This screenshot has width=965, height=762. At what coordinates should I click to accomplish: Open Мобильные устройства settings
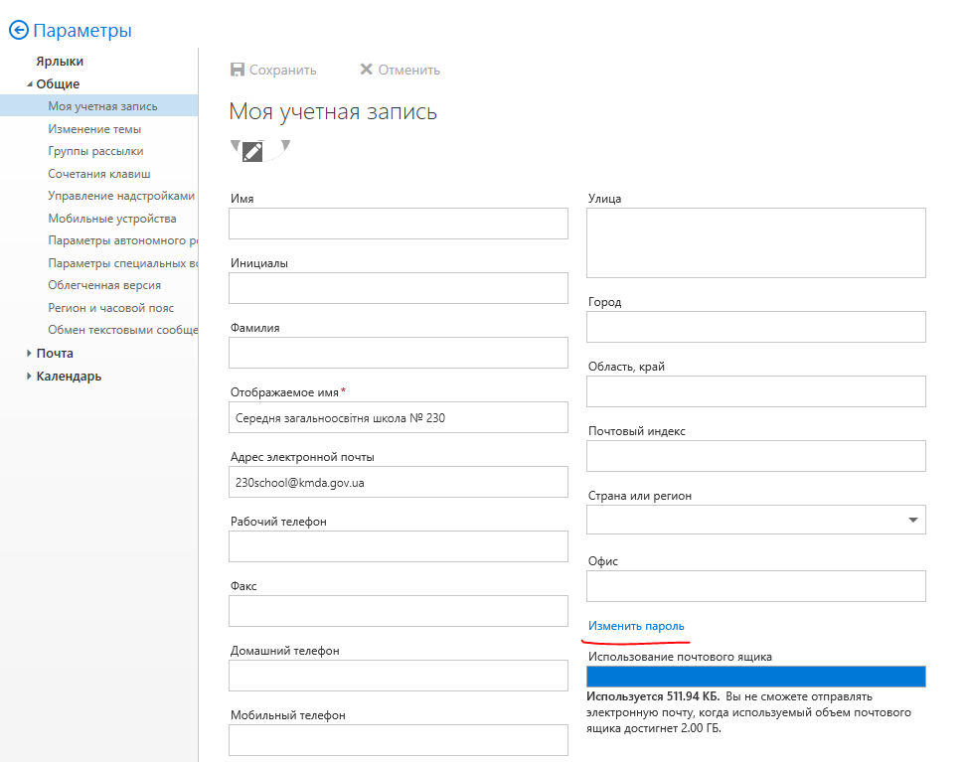tap(112, 219)
